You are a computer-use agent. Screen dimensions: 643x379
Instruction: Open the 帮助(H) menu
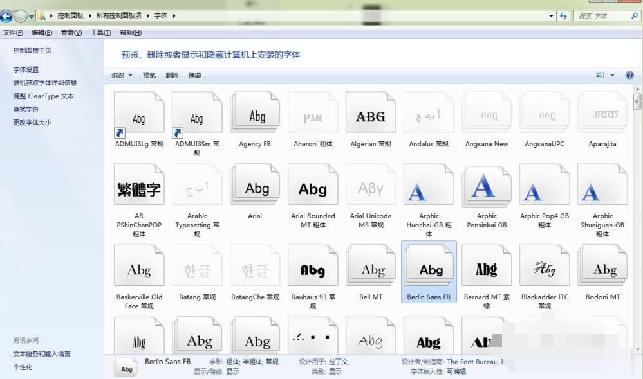point(131,33)
